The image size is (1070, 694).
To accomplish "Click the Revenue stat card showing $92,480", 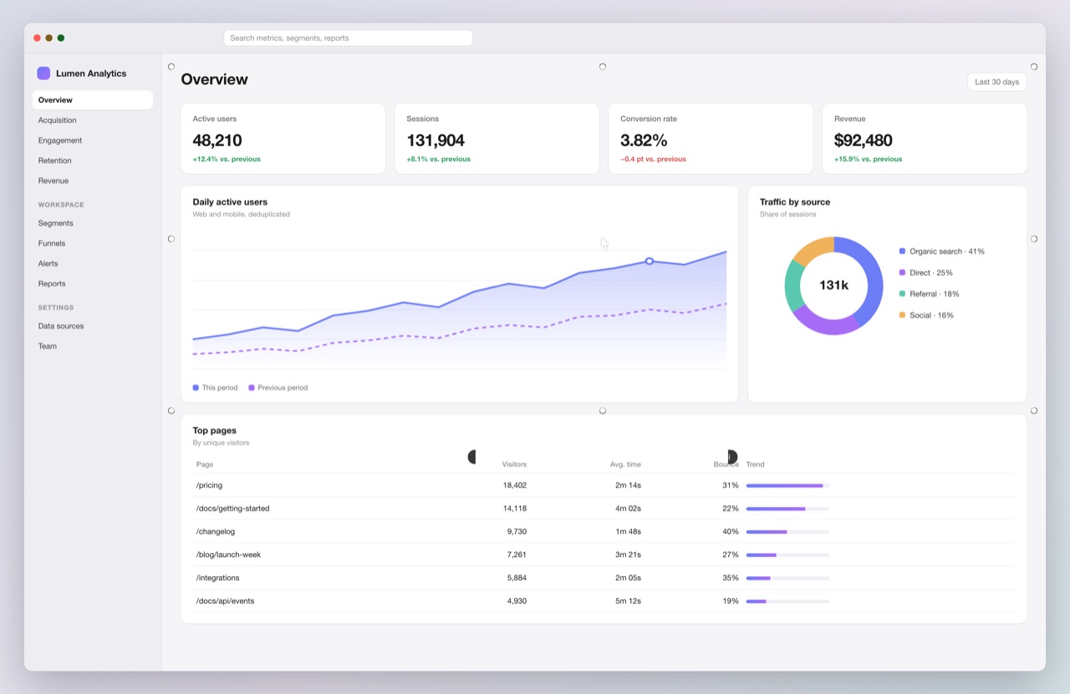I will 925,139.
